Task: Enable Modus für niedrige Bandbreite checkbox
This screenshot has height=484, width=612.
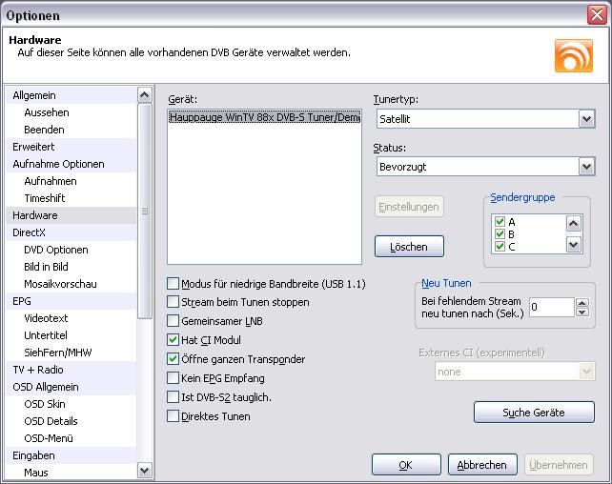Action: [173, 284]
